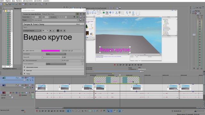Click timeline Pause button
Screen dimensions: 205x115
(49, 111)
